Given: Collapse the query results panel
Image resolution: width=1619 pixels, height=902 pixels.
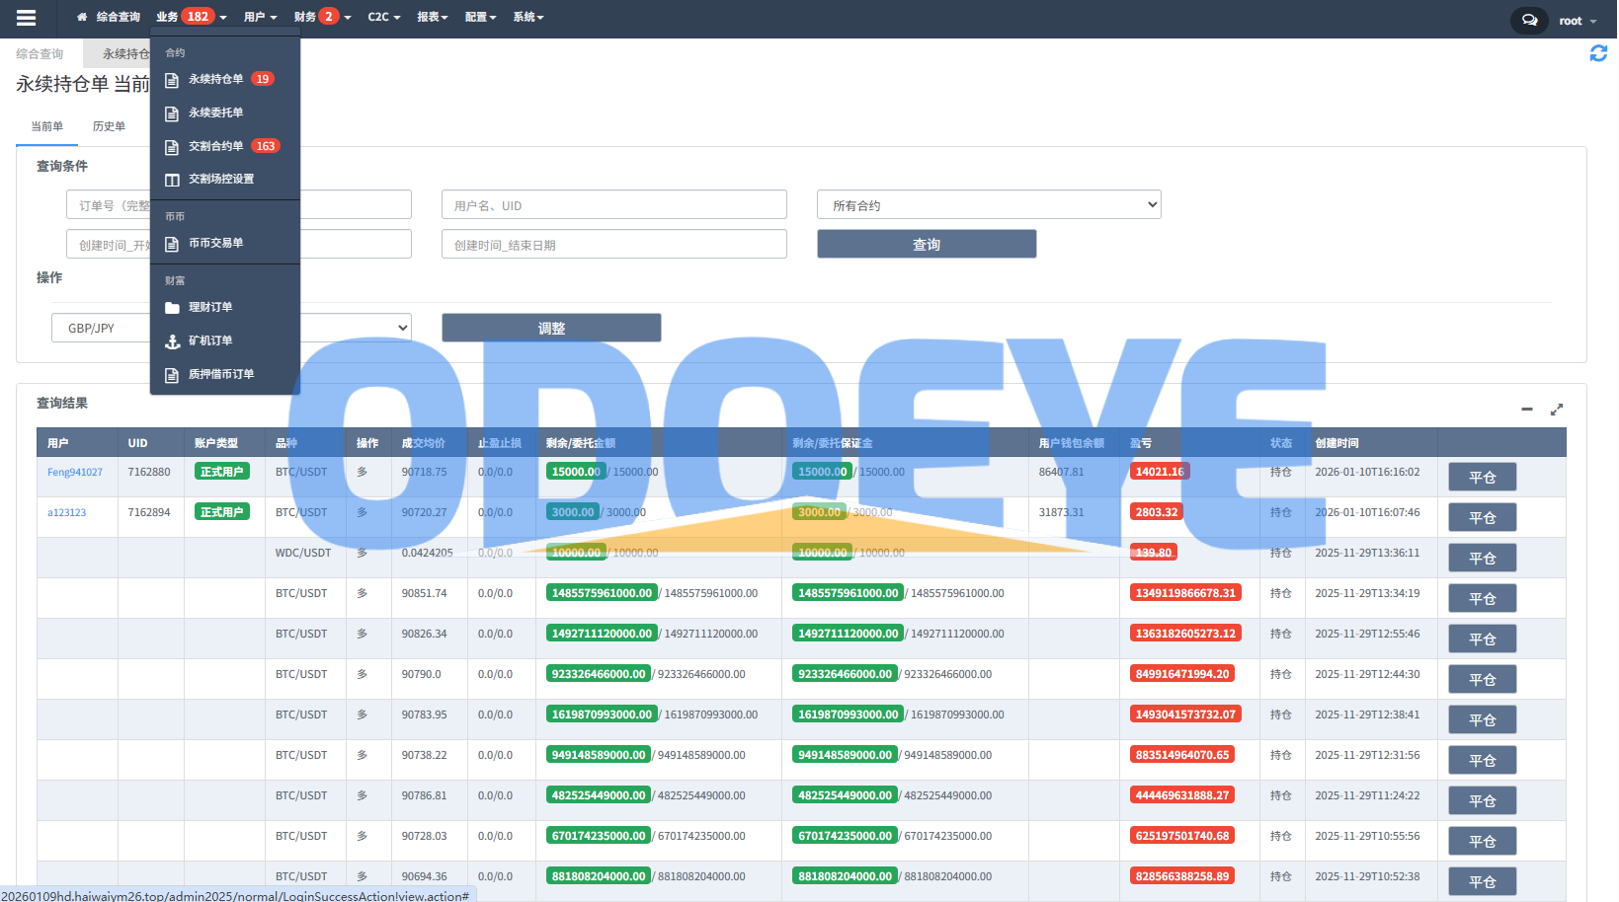Looking at the screenshot, I should coord(1526,409).
